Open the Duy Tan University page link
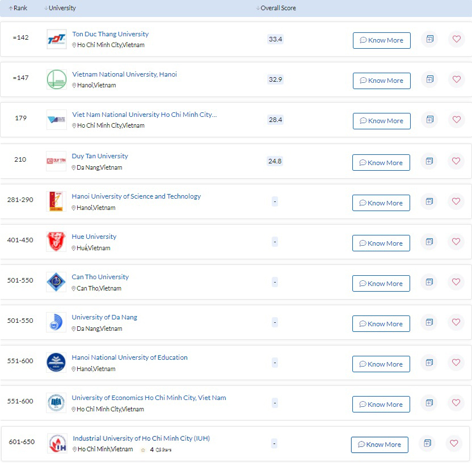Viewport: 472px width, 463px height. click(100, 156)
